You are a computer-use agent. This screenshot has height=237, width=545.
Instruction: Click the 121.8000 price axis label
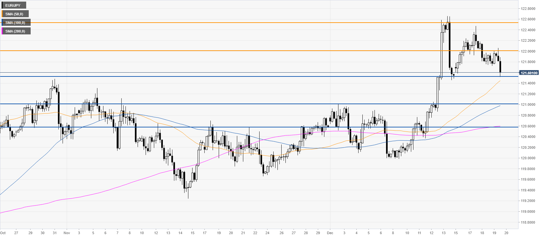point(528,62)
